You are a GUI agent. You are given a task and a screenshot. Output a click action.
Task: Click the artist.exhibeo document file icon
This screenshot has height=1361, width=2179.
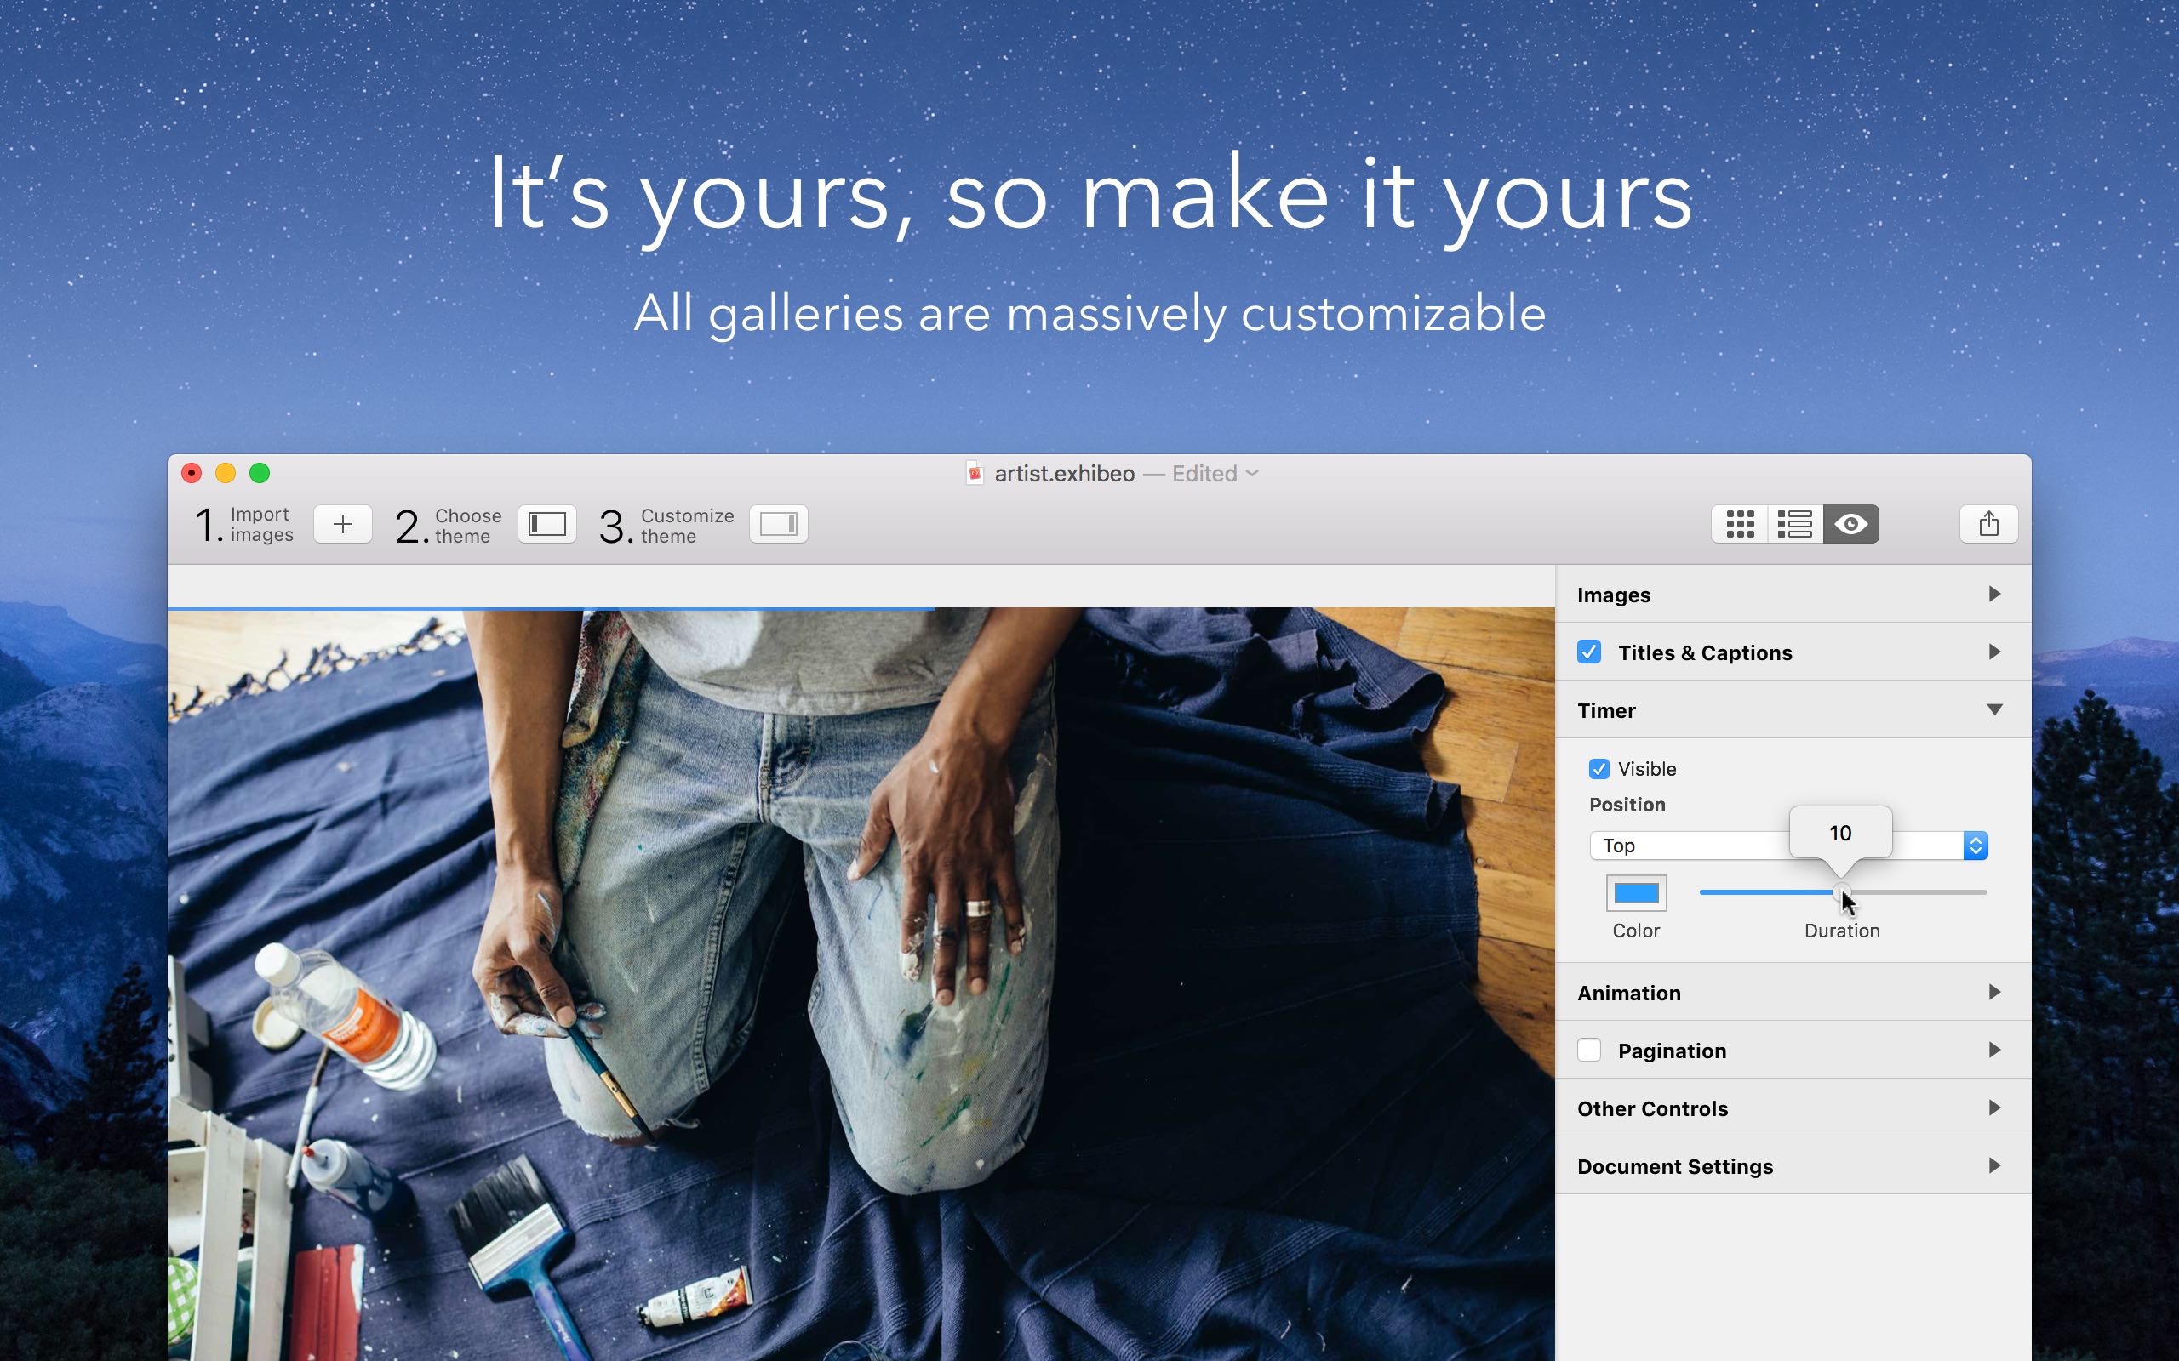(975, 474)
